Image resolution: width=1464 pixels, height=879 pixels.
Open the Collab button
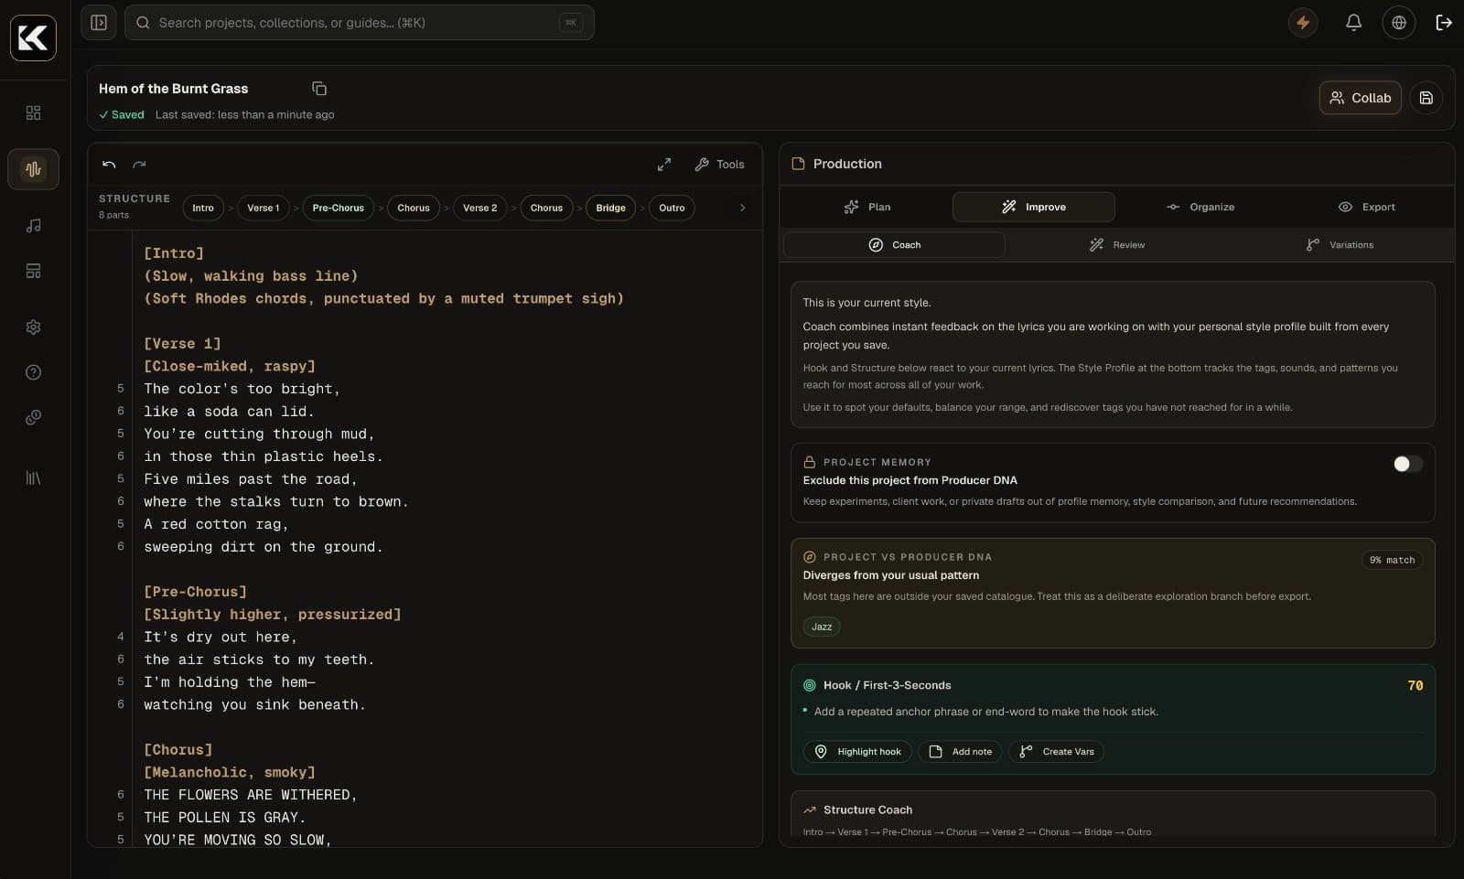[x=1361, y=98]
